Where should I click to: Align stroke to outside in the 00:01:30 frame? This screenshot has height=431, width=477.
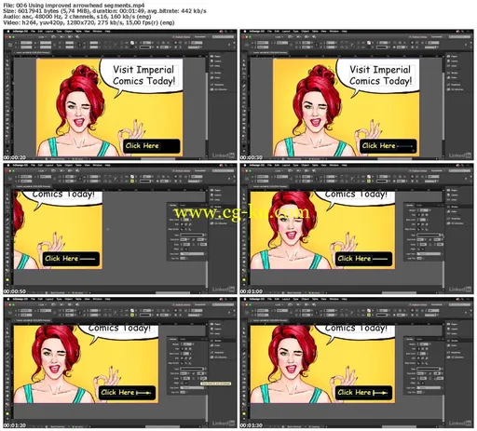(427, 363)
